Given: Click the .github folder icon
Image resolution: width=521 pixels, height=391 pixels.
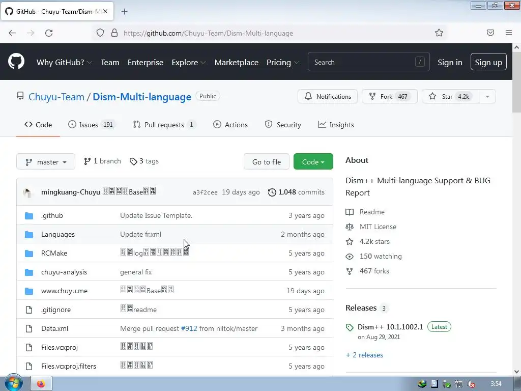Looking at the screenshot, I should (x=29, y=216).
